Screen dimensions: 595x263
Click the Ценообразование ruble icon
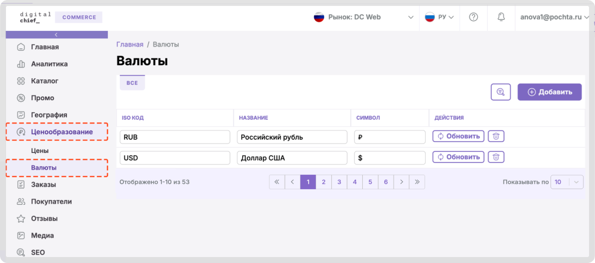[x=21, y=131]
